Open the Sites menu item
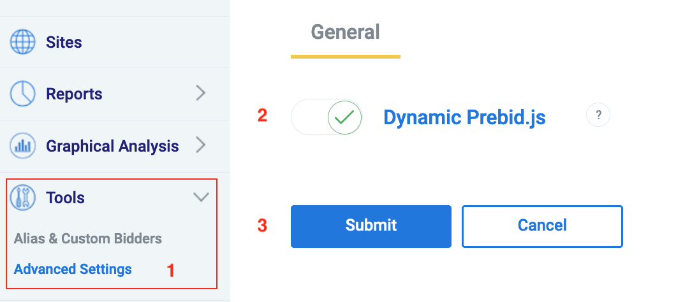This screenshot has width=676, height=302. click(x=64, y=43)
